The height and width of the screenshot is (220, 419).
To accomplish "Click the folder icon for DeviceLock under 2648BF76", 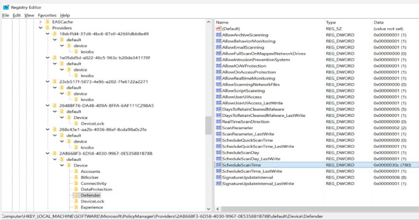I will click(x=76, y=124).
